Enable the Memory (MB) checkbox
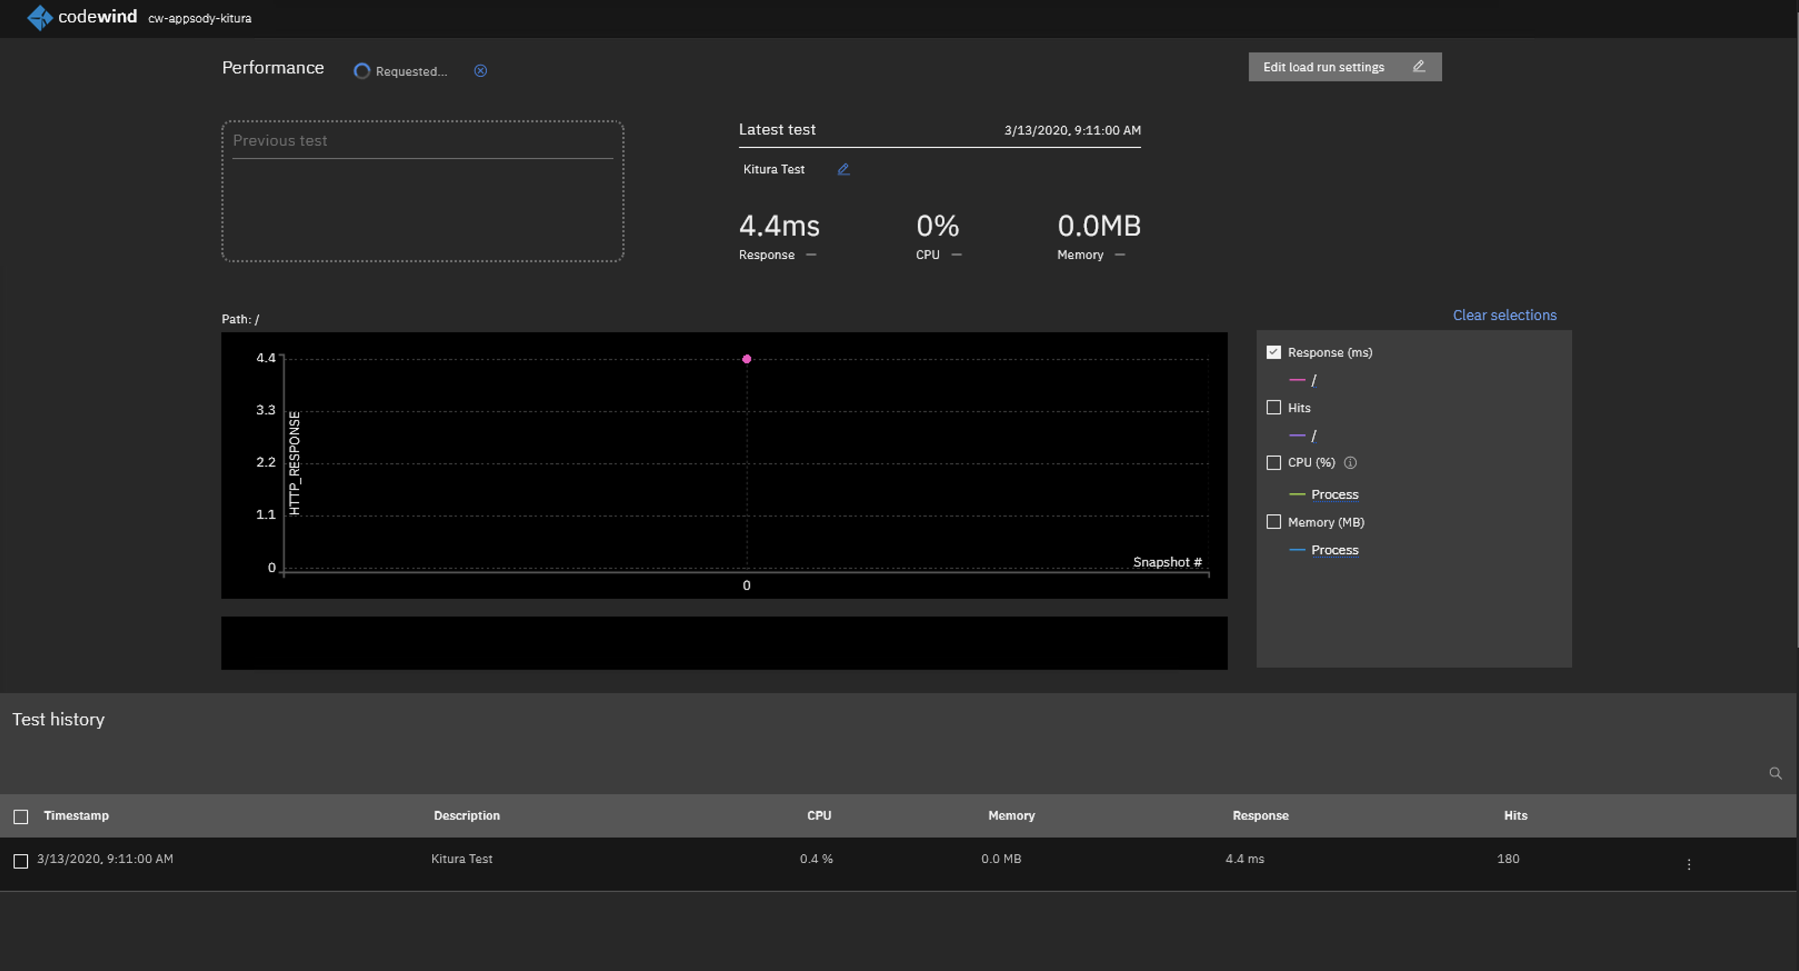Image resolution: width=1799 pixels, height=971 pixels. coord(1273,522)
